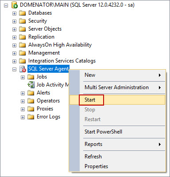170x177 pixels.
Task: Select the Operators tree label
Action: pyautogui.click(x=48, y=101)
